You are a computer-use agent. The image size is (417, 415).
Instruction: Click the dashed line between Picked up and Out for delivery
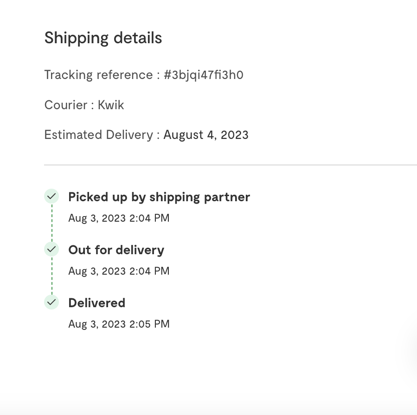point(52,223)
